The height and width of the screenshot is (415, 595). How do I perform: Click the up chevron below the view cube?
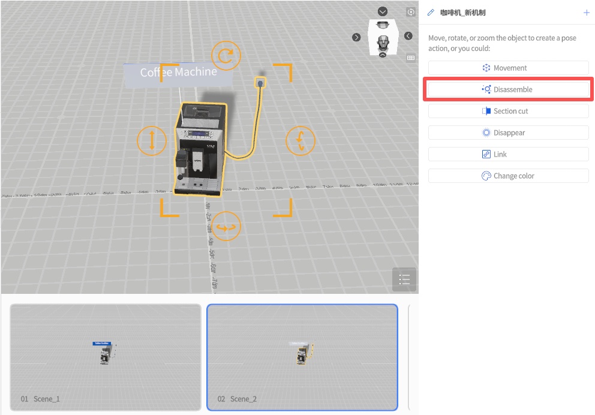tap(382, 55)
